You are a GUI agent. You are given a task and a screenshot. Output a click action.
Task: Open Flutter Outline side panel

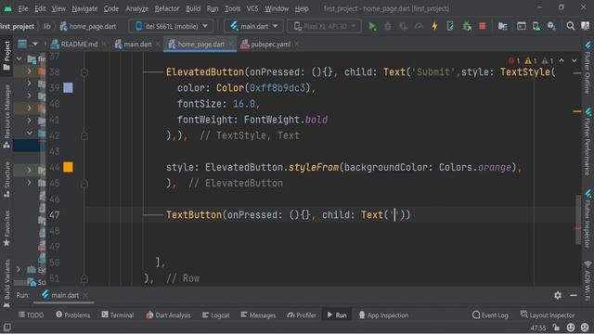click(588, 68)
